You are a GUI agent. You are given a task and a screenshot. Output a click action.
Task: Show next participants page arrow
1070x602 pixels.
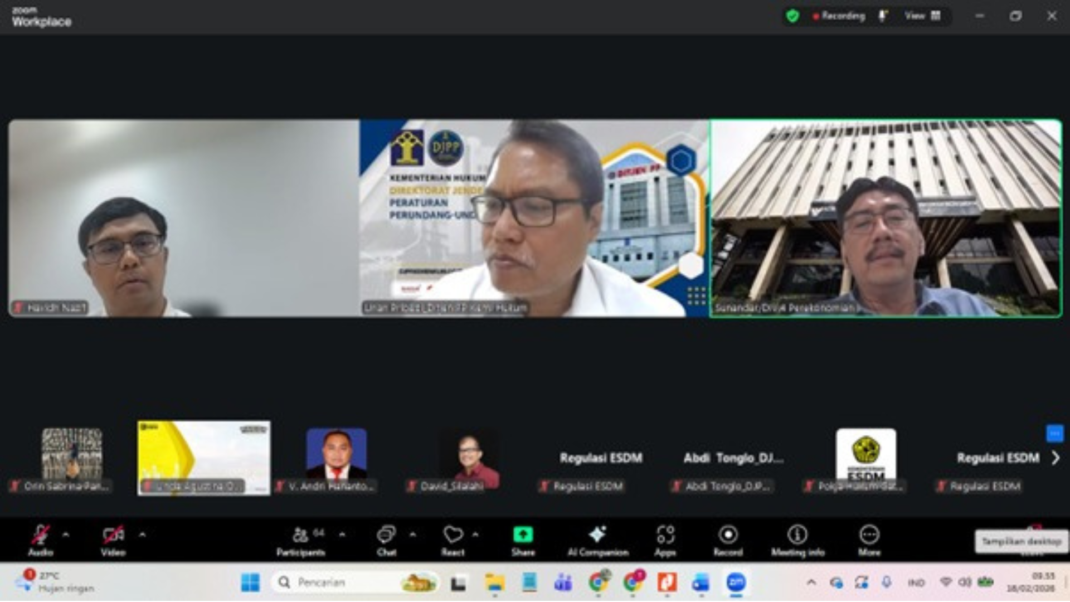(1055, 458)
